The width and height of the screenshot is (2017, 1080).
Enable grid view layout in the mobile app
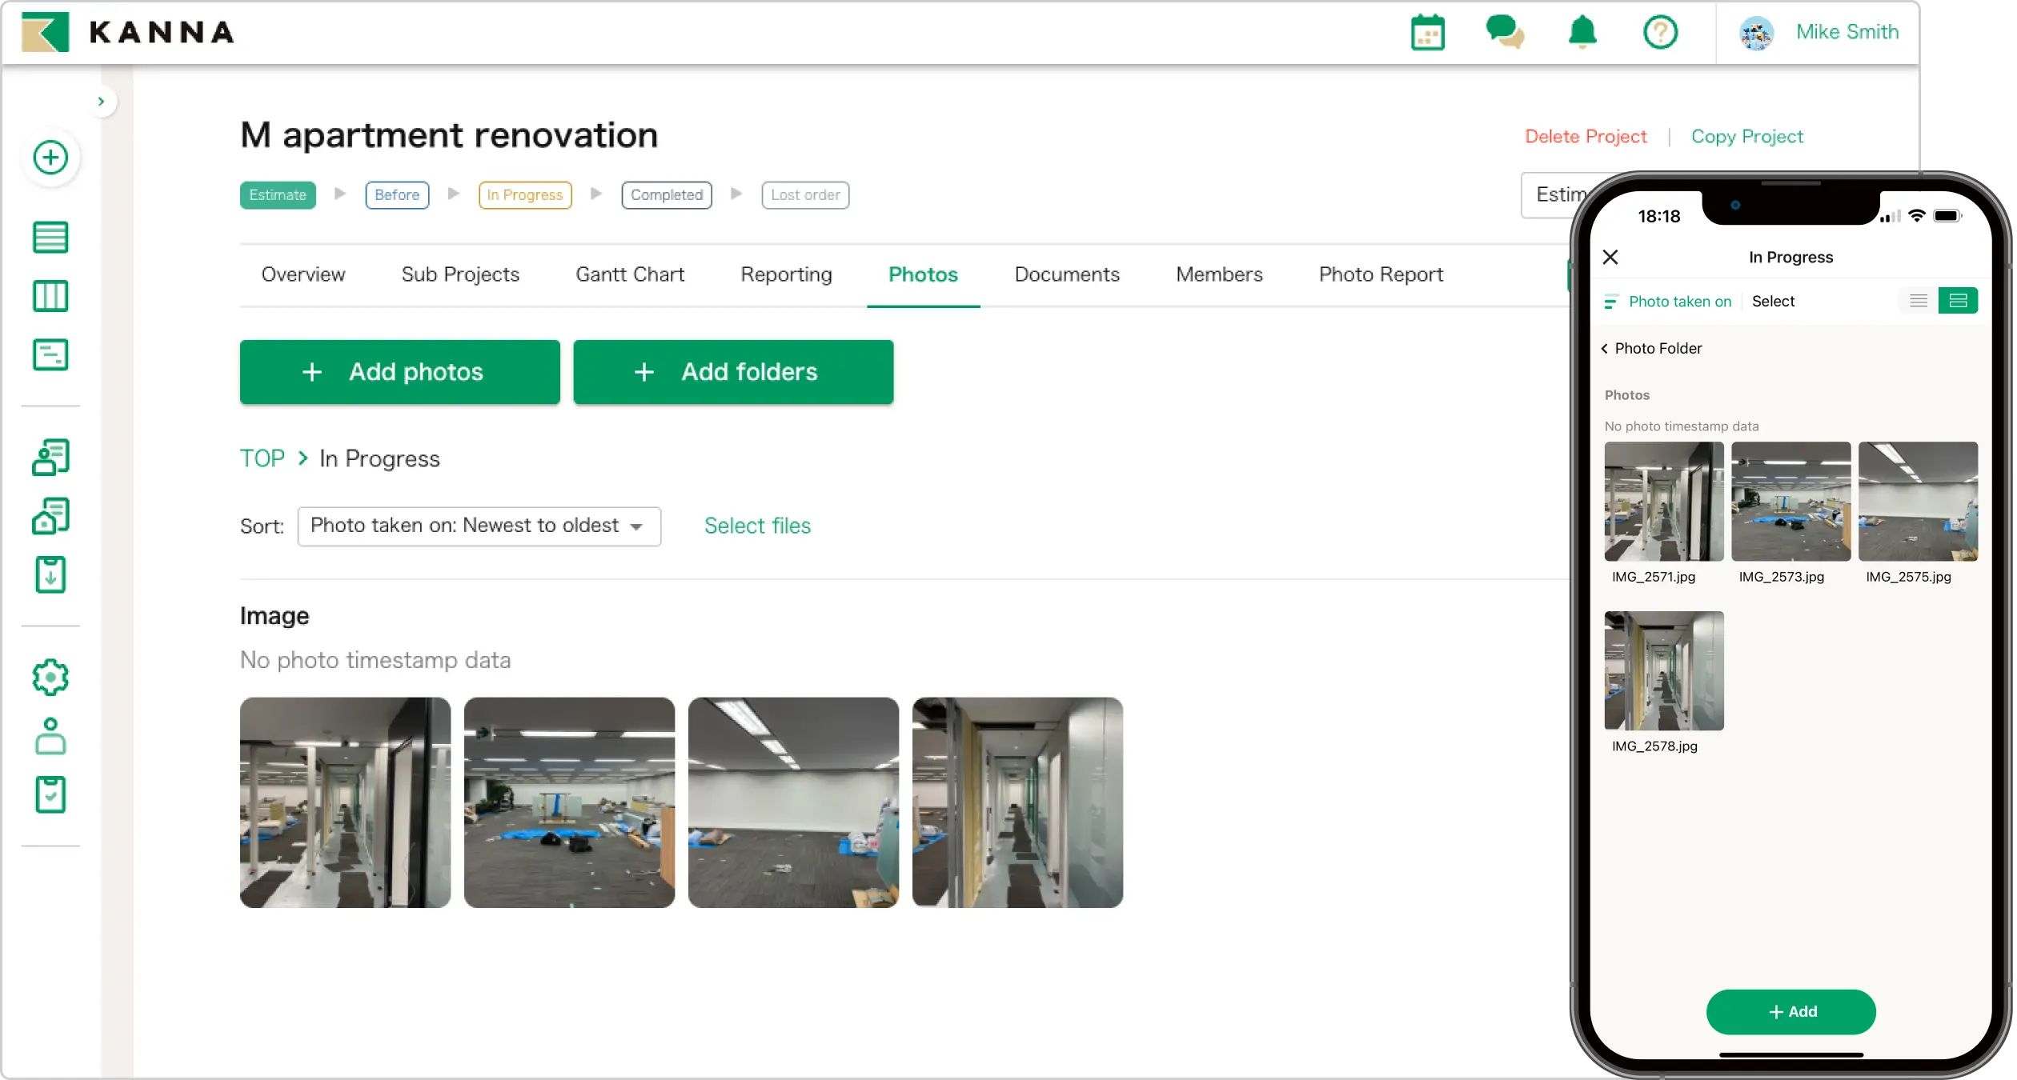(x=1959, y=301)
